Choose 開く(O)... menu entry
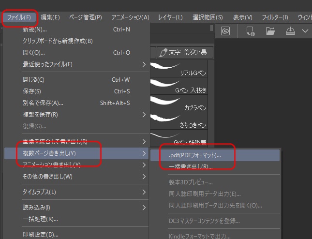The image size is (312, 239). click(x=76, y=53)
